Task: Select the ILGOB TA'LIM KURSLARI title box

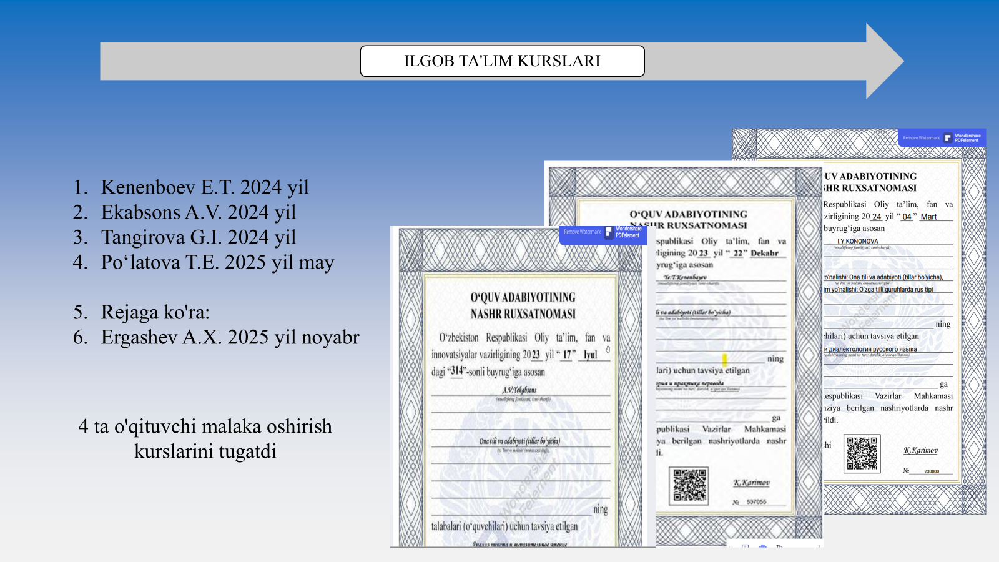Action: 502,61
